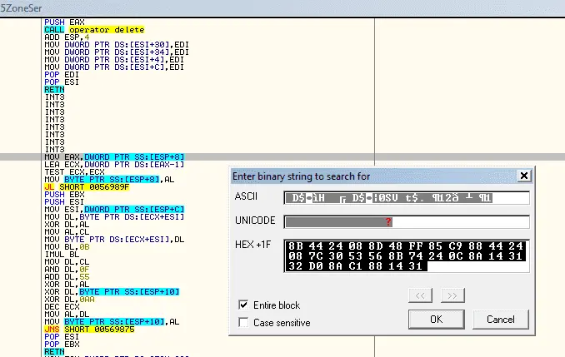The image size is (565, 357).
Task: Select the 'JNS SHORT 00569875' jump
Action: [x=89, y=330]
